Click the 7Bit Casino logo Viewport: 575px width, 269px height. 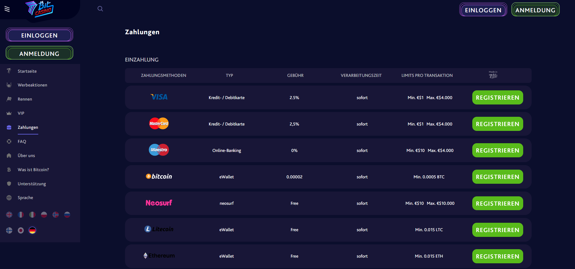click(39, 9)
